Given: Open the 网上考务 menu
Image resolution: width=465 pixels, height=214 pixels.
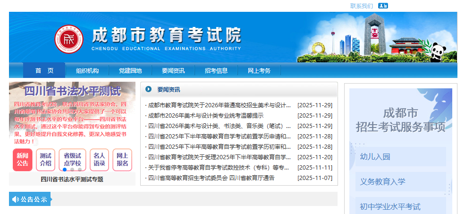Looking at the screenshot, I should (259, 71).
